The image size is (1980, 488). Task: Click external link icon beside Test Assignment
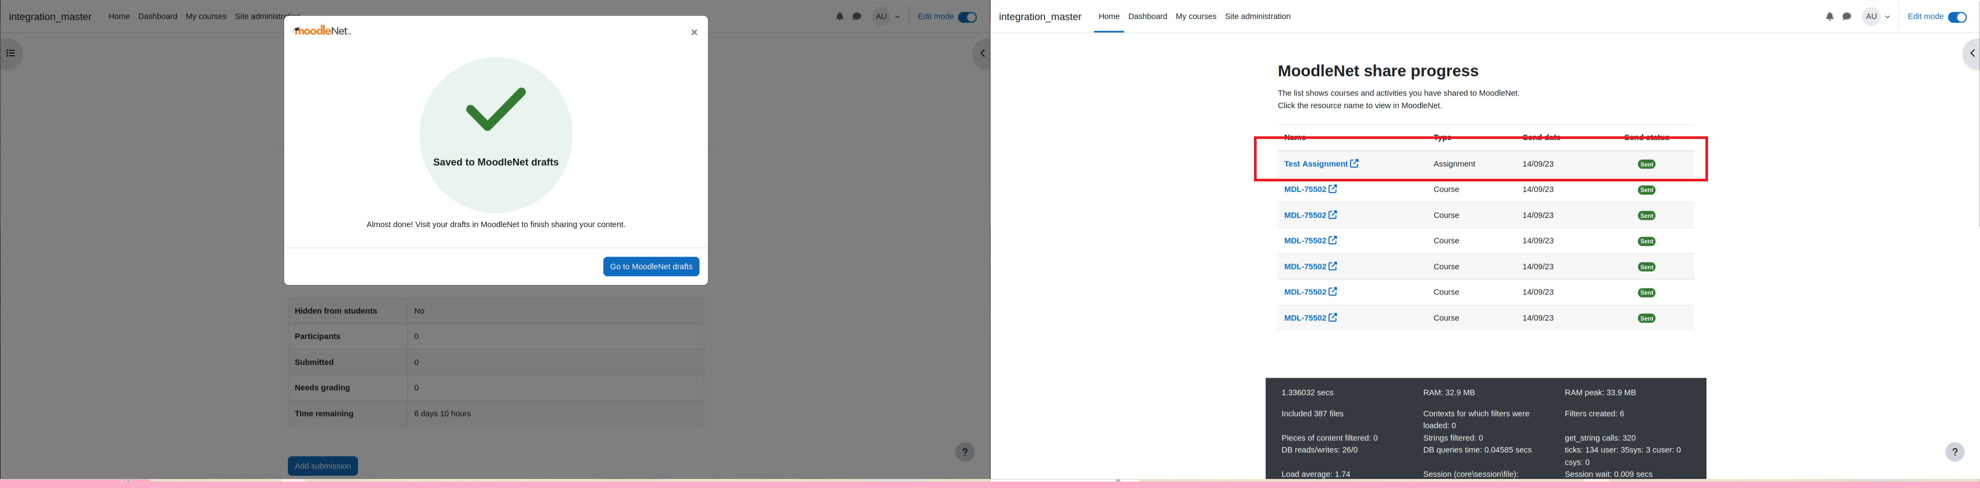coord(1354,163)
